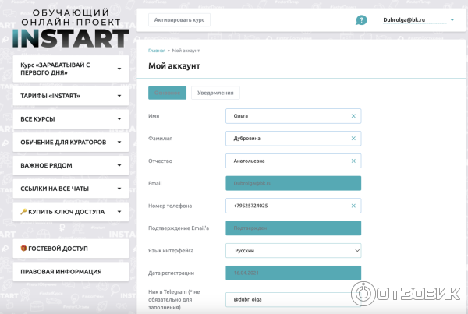
Task: Open the Язык интерфейса language dropdown
Action: click(292, 251)
